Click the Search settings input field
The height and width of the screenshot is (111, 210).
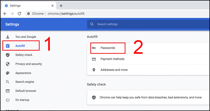[x=147, y=24]
